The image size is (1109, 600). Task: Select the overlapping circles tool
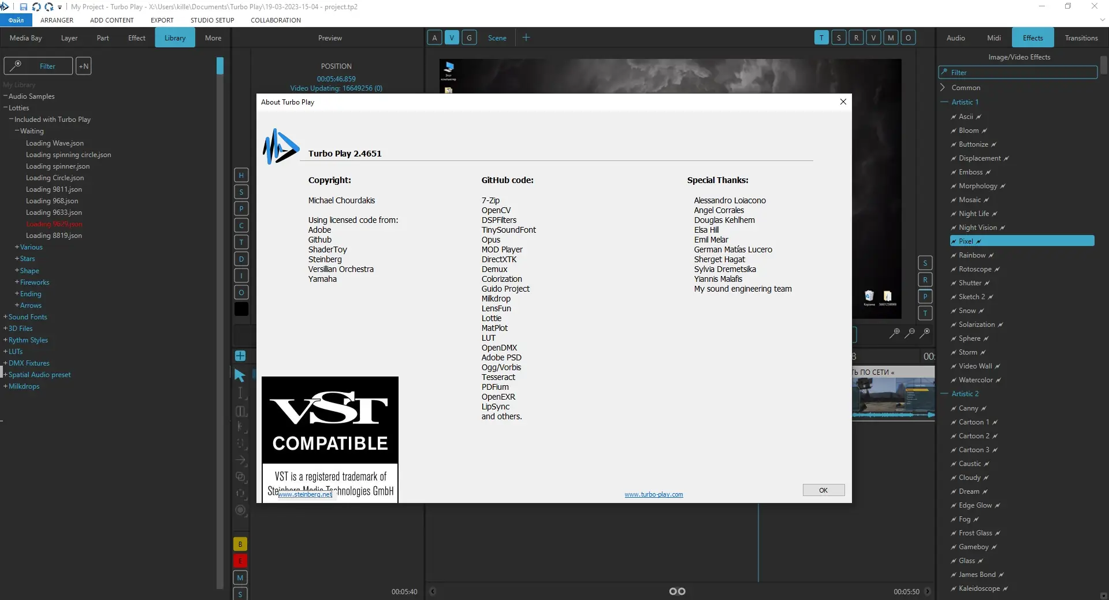coord(240,476)
